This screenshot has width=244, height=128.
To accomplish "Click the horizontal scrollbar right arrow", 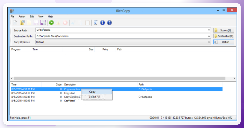I will 234,78.
